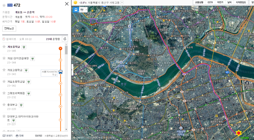
Task: Send the route via 보내기
Action: click(x=8, y=136)
